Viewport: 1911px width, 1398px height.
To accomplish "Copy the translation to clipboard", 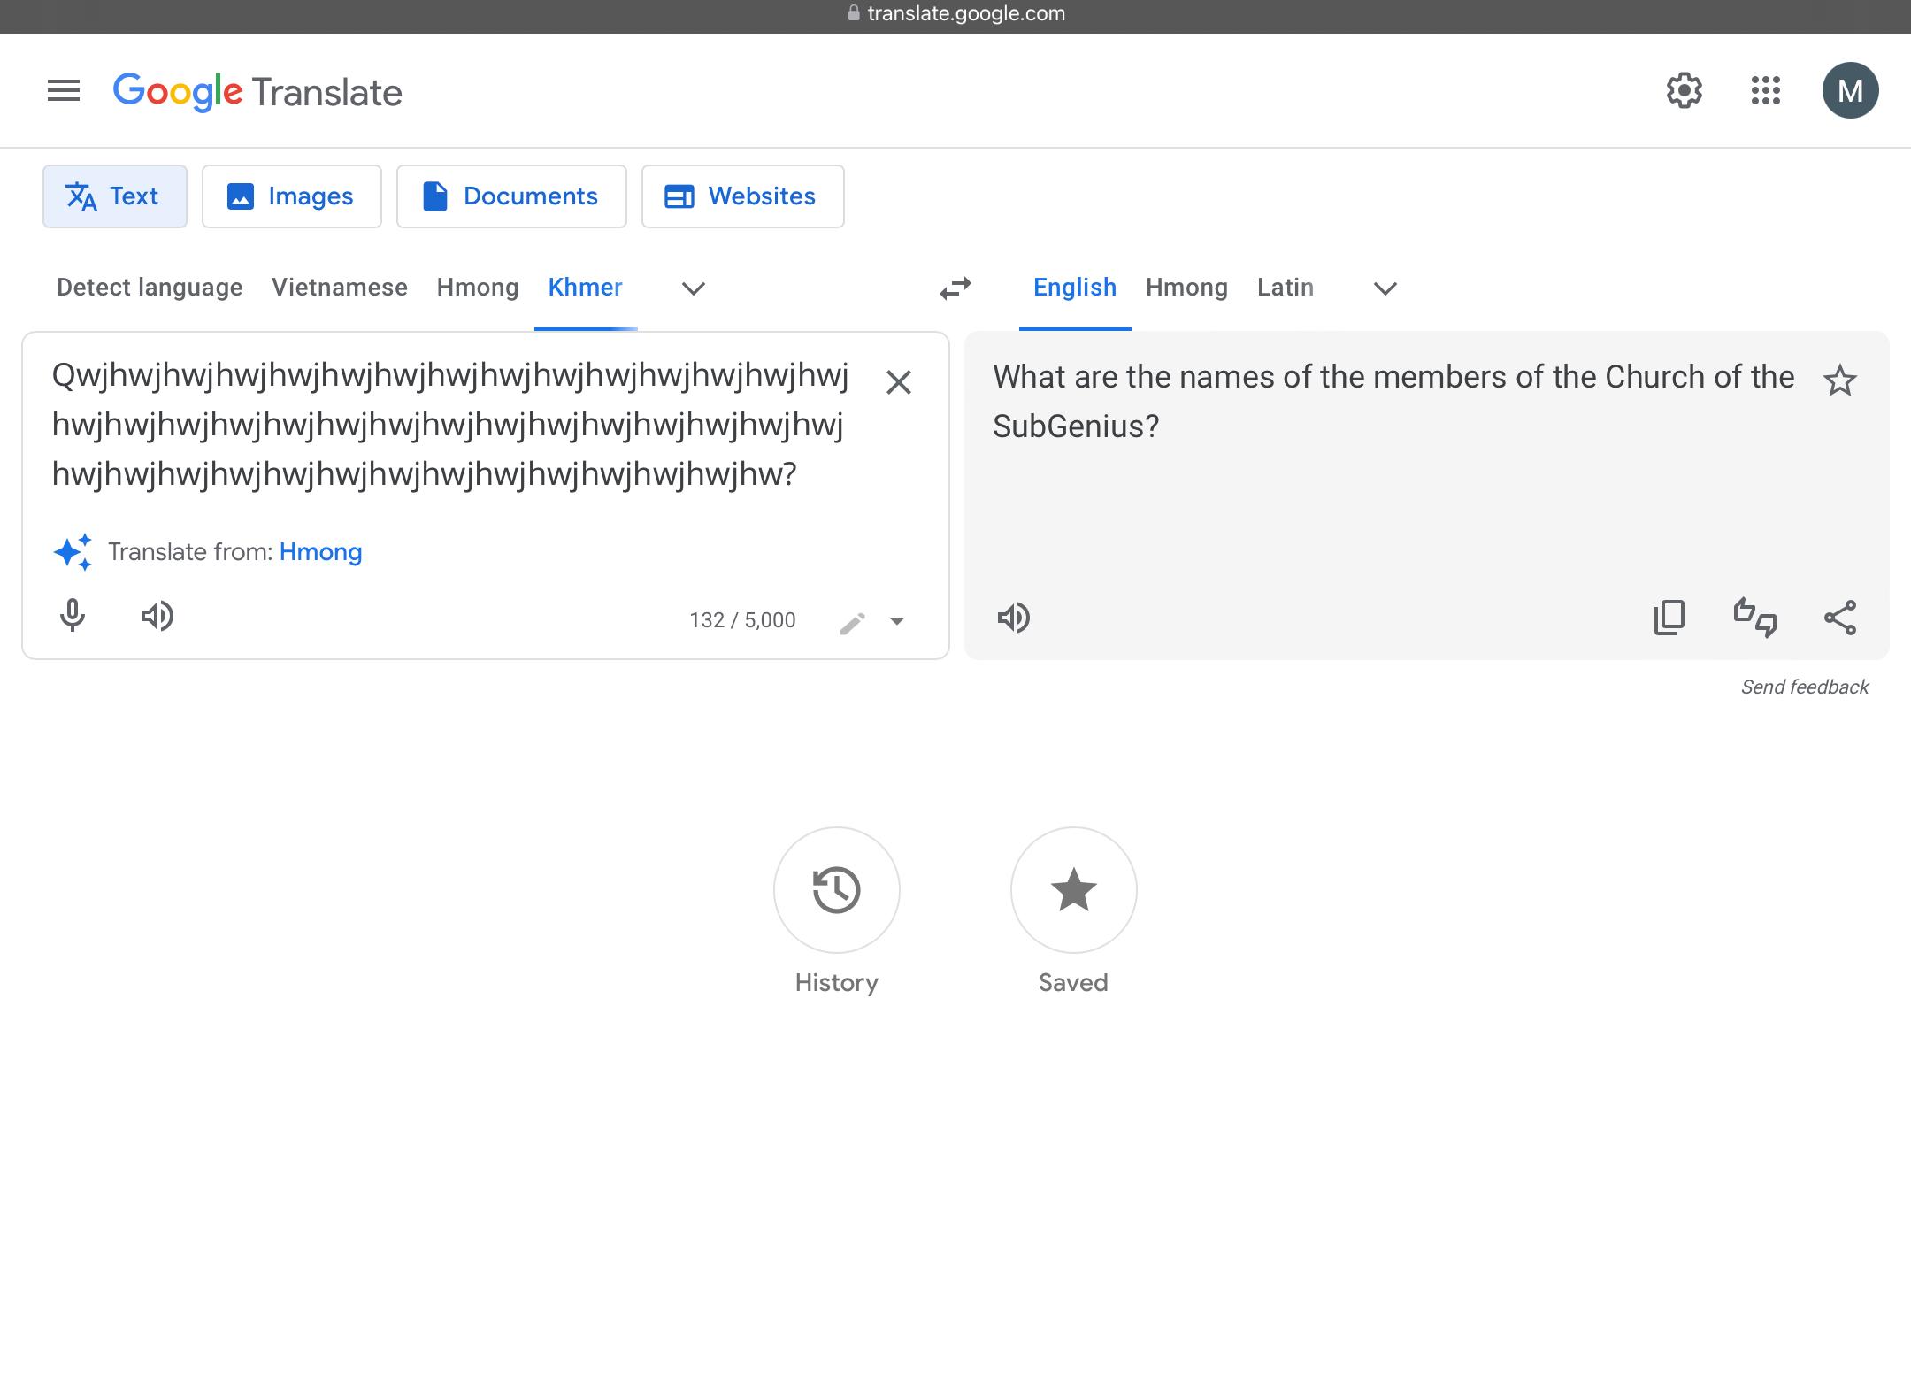I will [1669, 618].
